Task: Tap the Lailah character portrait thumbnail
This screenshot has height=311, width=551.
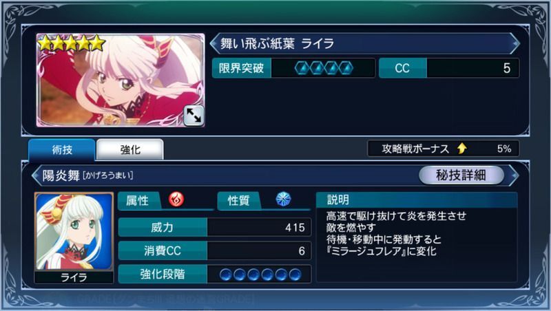Action: (74, 232)
